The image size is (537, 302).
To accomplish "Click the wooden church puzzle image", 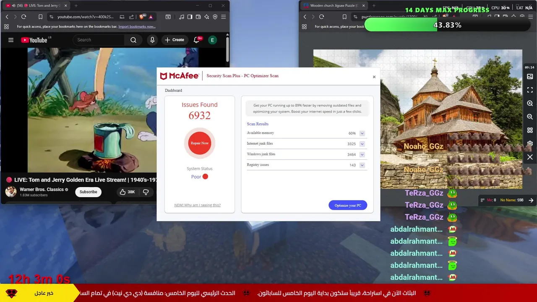I will [x=417, y=119].
